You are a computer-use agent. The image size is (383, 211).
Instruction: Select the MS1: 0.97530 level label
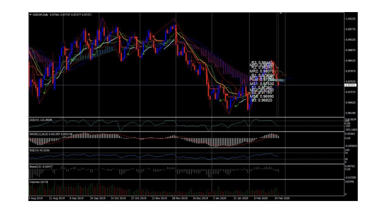(x=261, y=84)
